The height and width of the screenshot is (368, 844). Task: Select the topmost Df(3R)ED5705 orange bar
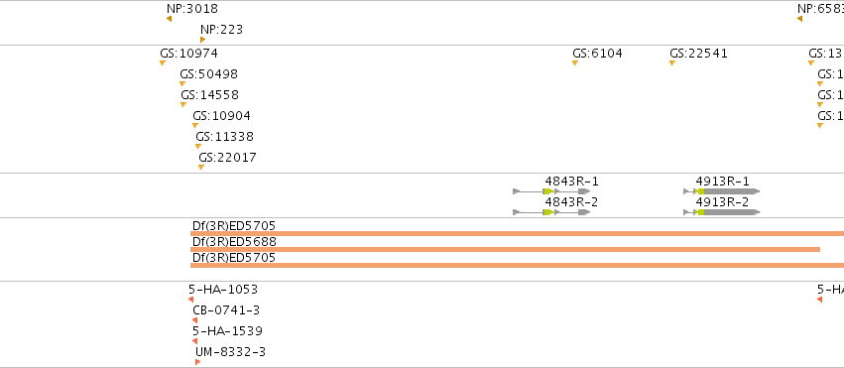pos(517,233)
